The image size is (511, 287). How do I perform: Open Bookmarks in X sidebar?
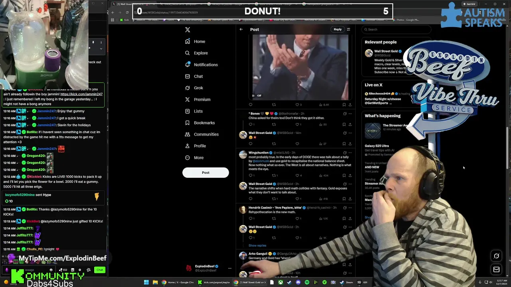click(x=200, y=123)
